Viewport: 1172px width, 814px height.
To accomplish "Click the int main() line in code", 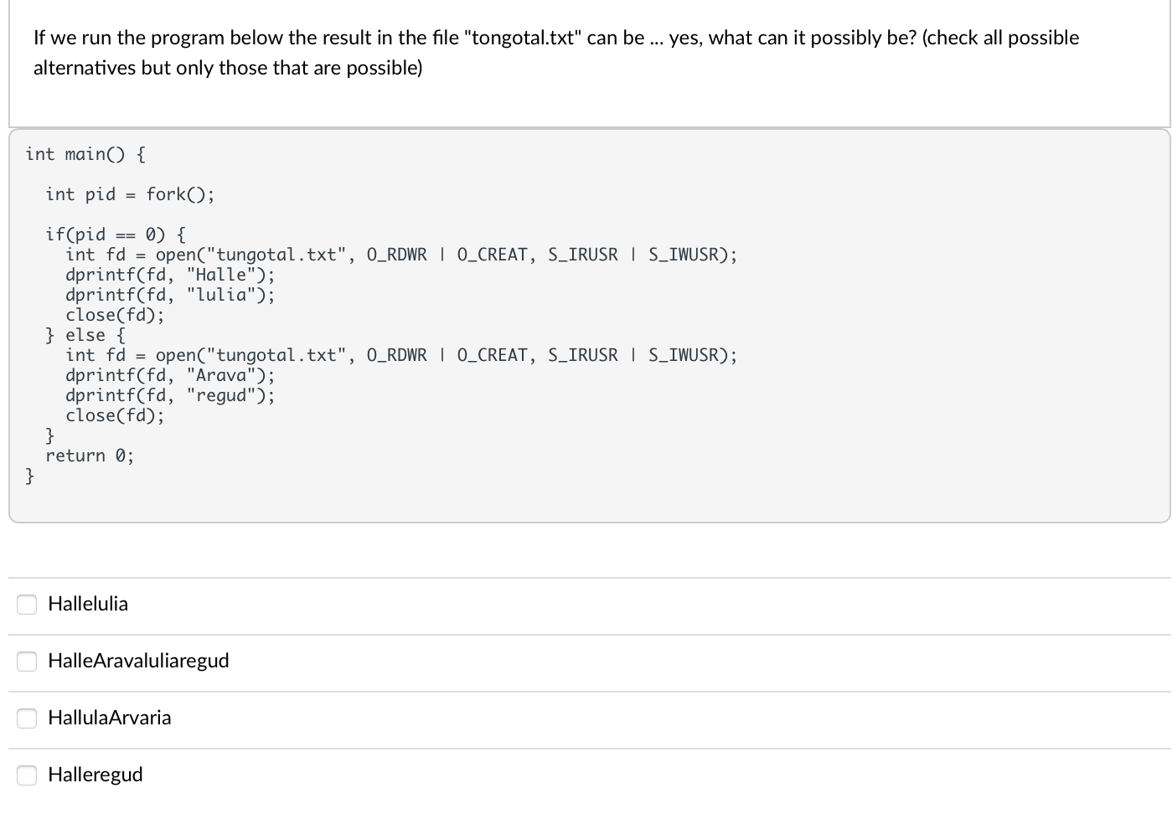I will point(85,154).
